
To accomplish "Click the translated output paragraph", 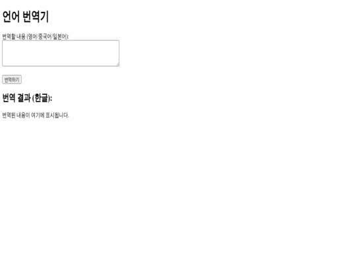I will tap(36, 115).
